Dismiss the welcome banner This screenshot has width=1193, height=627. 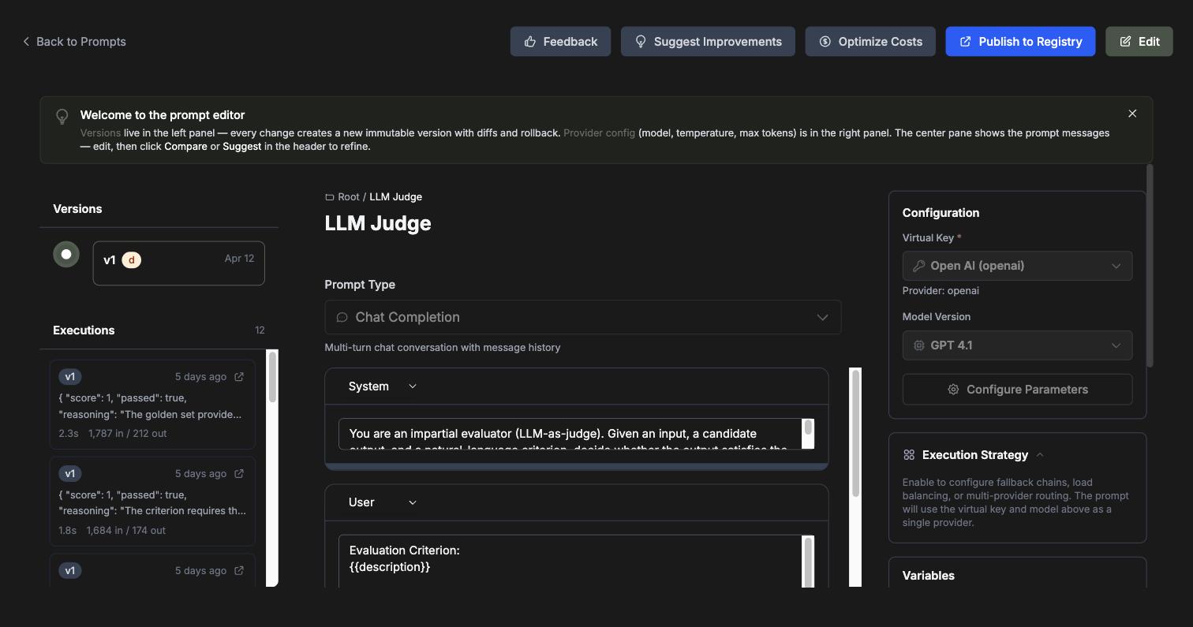click(1132, 114)
